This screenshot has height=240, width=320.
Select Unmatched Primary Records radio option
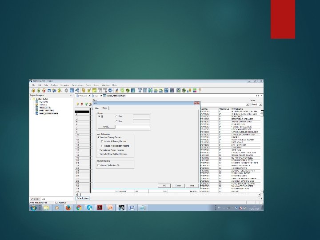[99, 150]
